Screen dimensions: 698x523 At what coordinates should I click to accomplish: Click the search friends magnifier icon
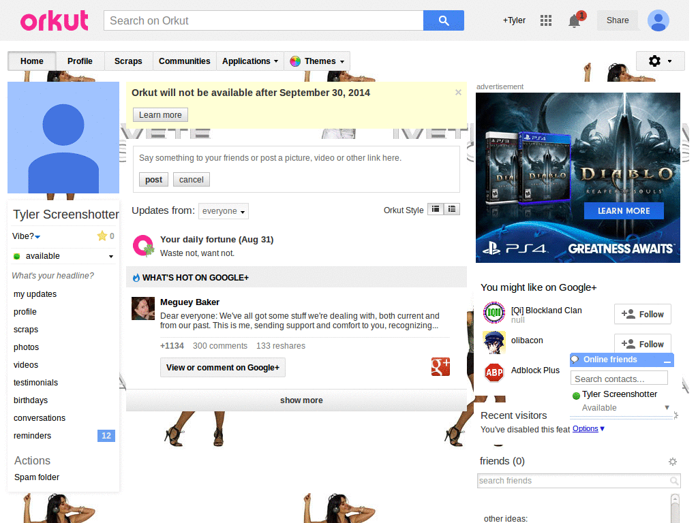pos(674,481)
